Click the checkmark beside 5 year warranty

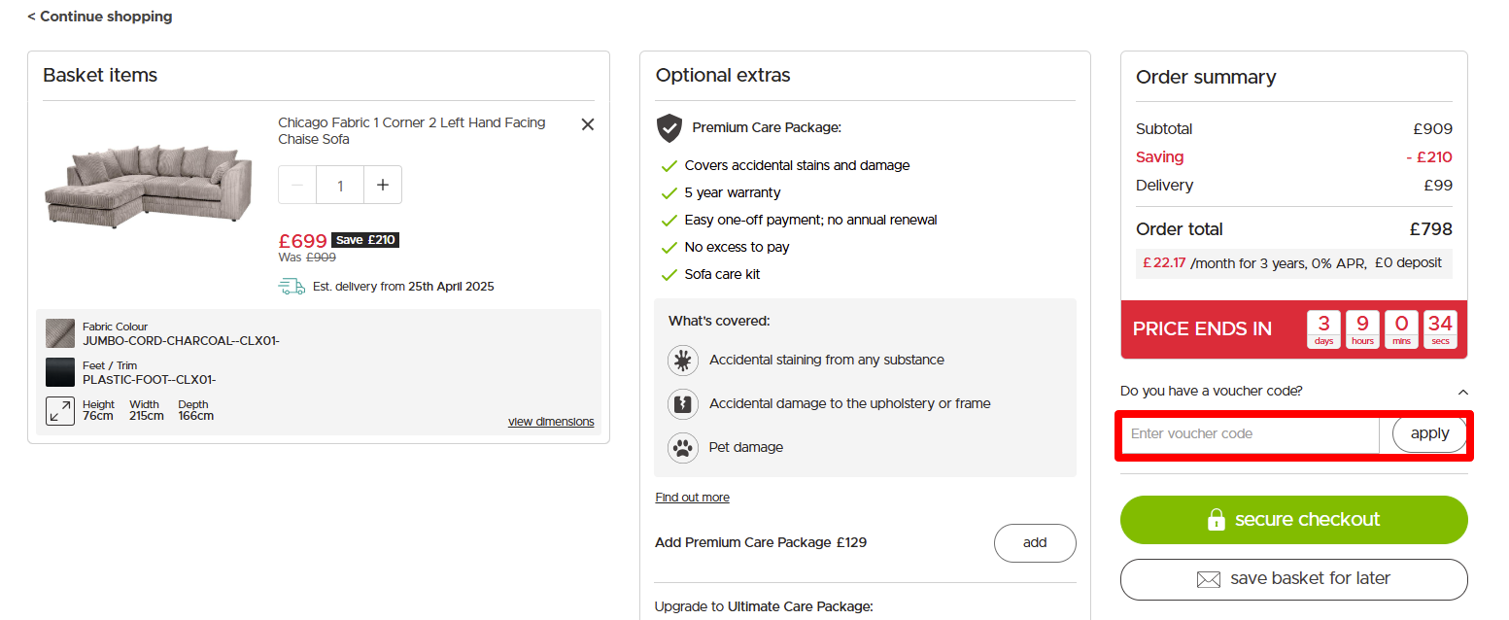(x=669, y=193)
